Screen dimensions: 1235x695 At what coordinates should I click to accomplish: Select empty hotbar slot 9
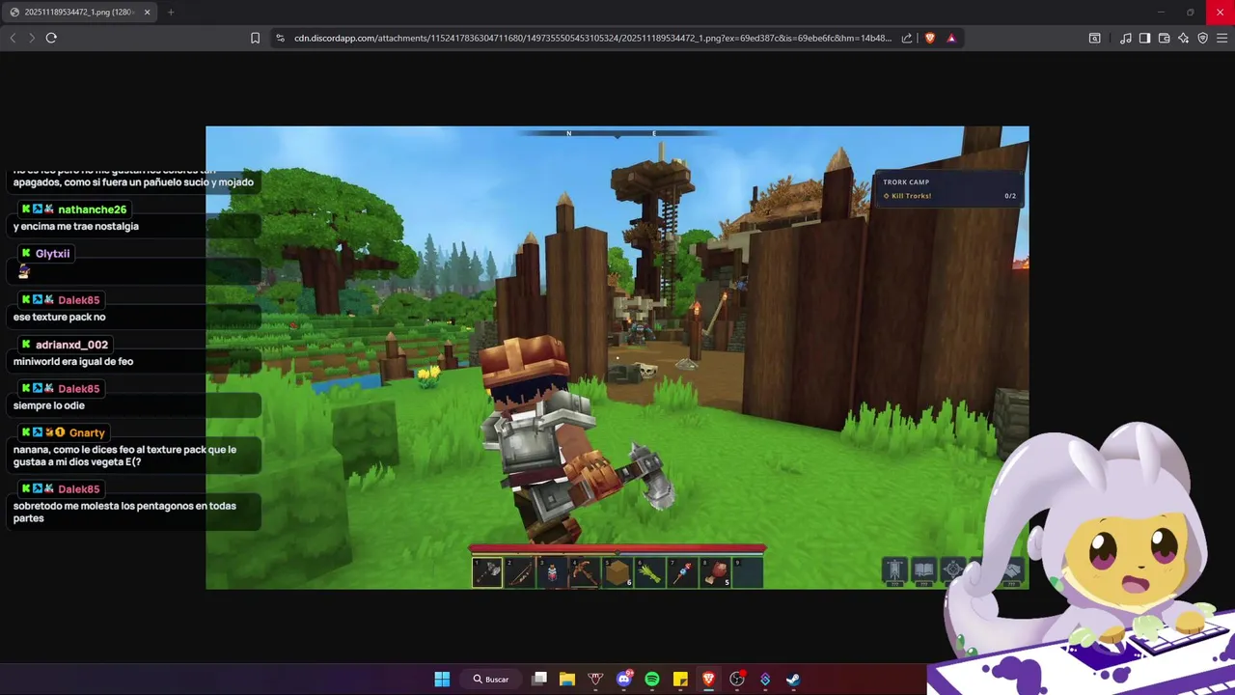[x=748, y=572]
